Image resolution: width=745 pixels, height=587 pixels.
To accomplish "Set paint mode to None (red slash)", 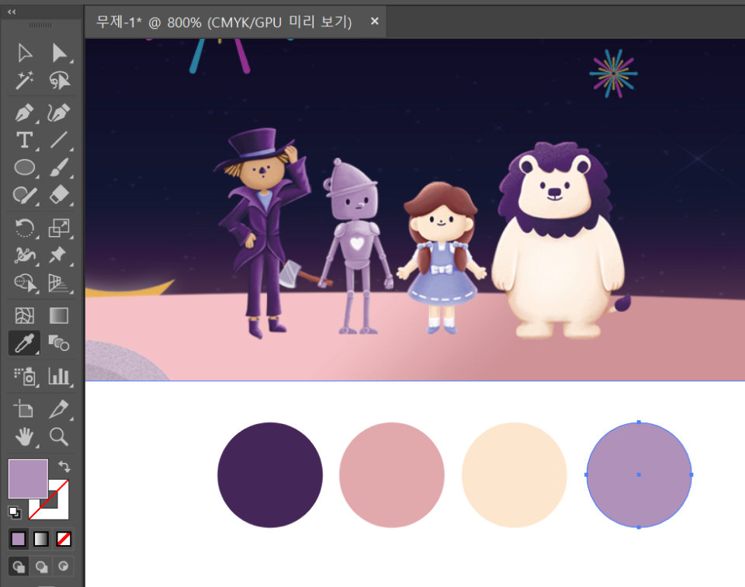I will 64,539.
